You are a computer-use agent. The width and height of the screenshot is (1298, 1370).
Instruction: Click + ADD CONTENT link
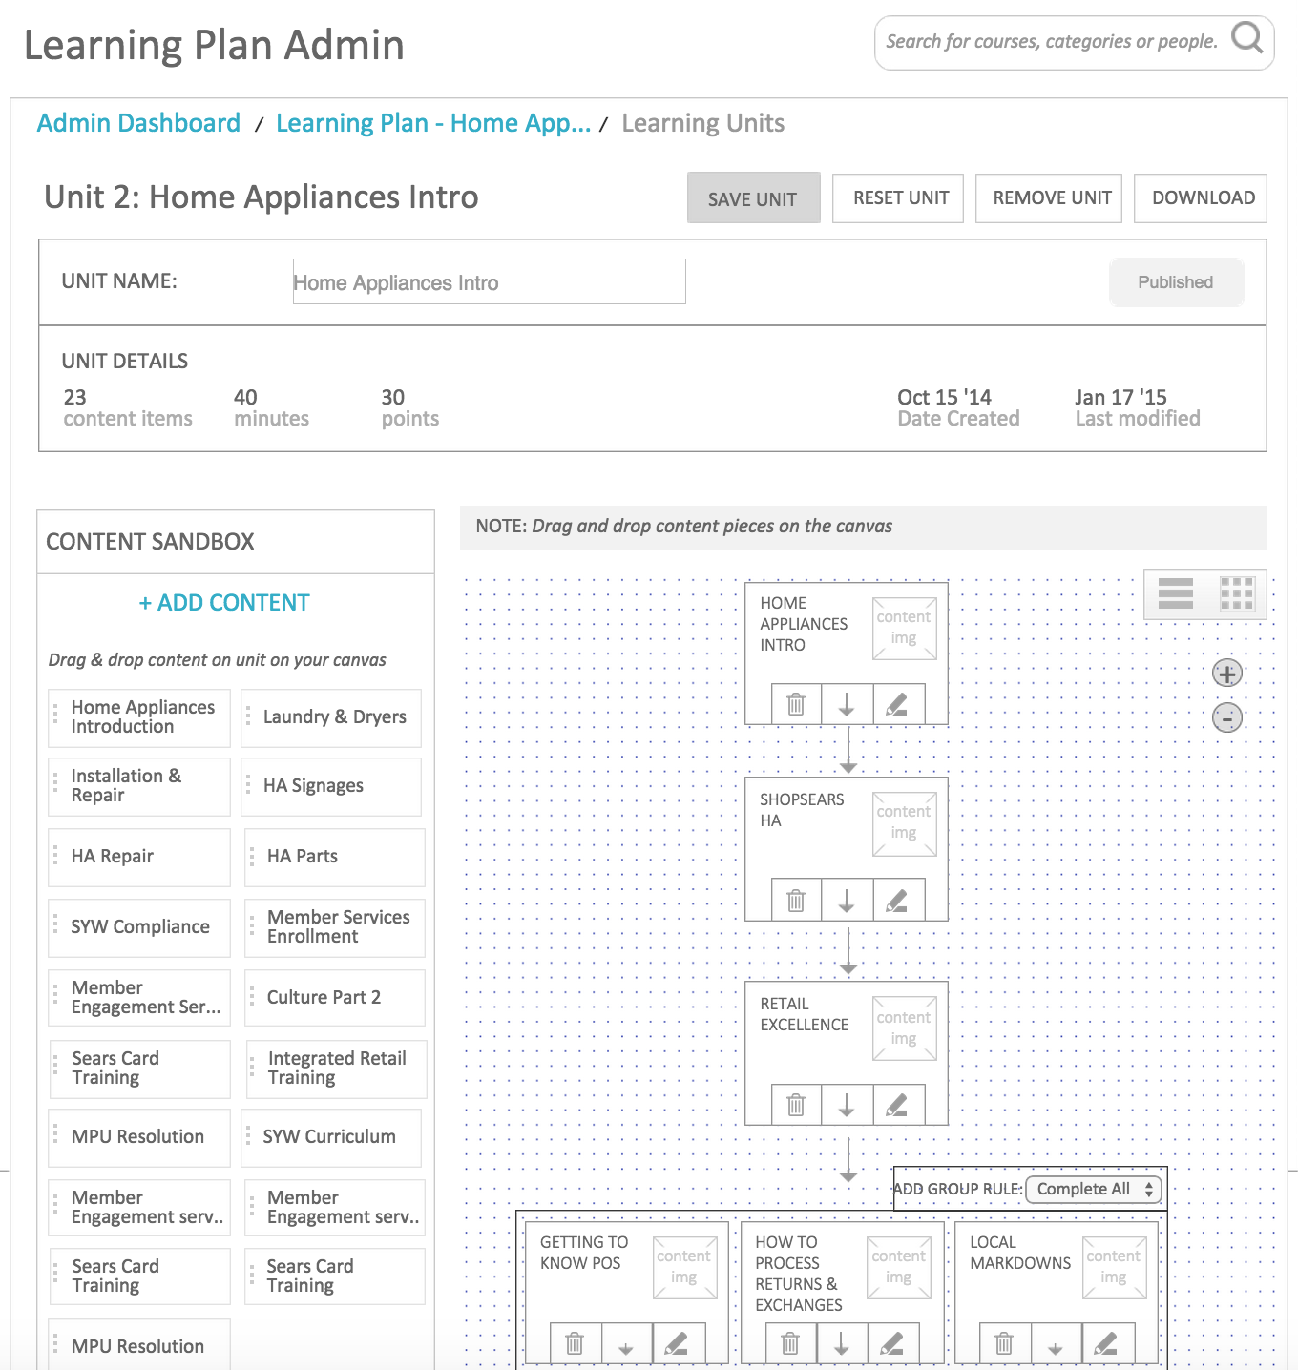click(x=224, y=603)
